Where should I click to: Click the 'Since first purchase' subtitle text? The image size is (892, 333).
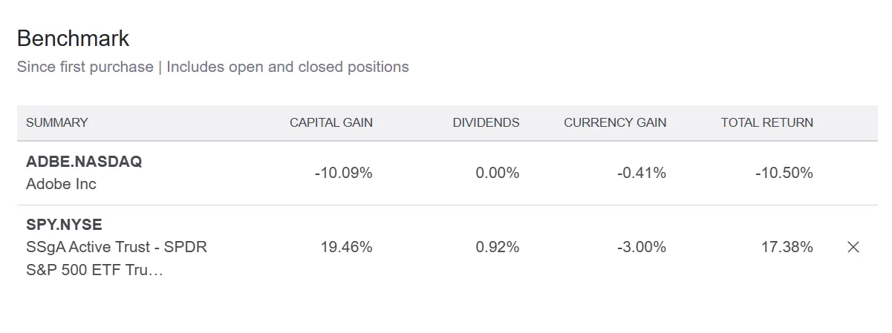pyautogui.click(x=85, y=67)
